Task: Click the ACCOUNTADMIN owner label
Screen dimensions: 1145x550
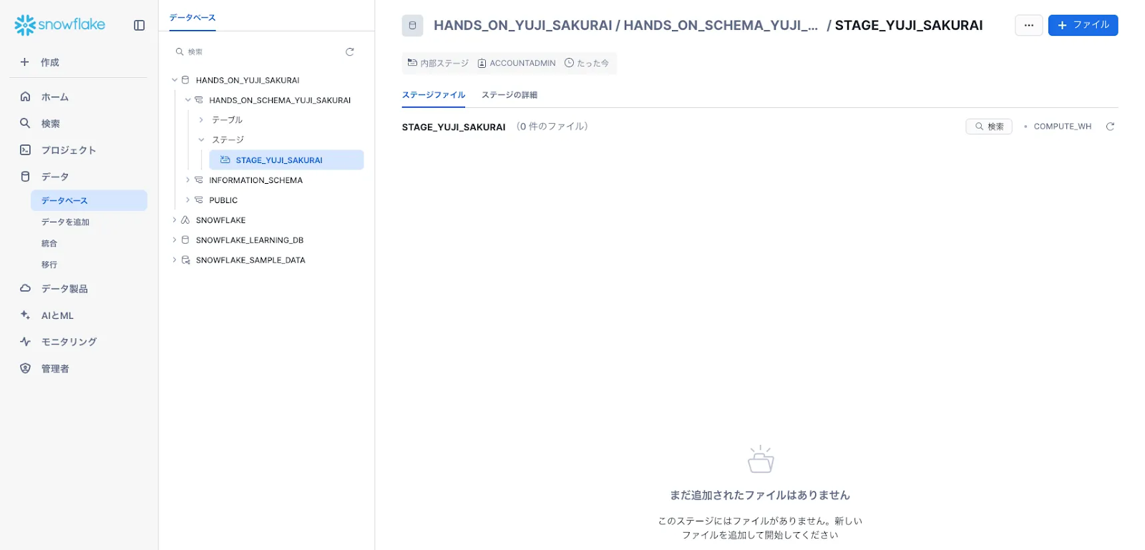Action: pos(522,63)
